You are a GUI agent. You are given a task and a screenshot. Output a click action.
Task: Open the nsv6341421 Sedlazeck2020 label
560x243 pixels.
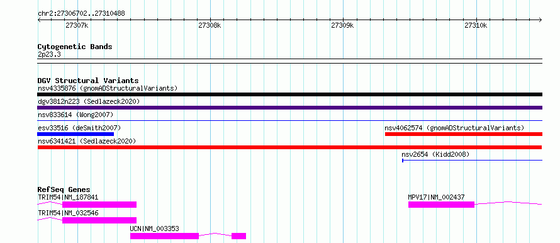[87, 141]
